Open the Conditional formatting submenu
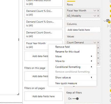 72,67
